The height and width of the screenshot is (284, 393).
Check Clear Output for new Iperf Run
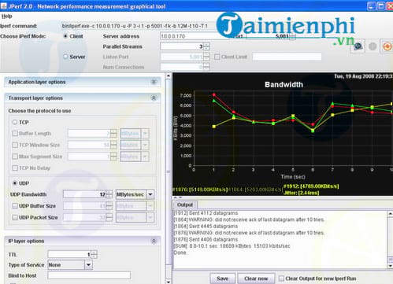click(x=281, y=278)
